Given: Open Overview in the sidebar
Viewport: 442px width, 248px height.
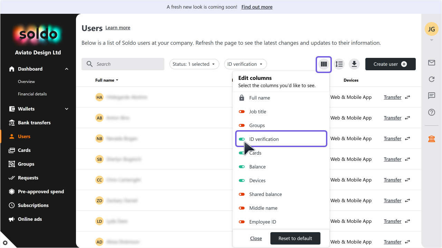Looking at the screenshot, I should [x=26, y=82].
